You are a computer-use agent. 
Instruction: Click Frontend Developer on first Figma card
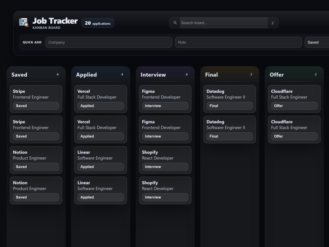coord(161,97)
